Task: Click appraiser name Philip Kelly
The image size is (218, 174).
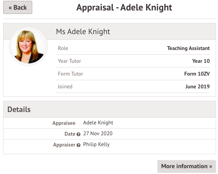Action: (x=96, y=145)
